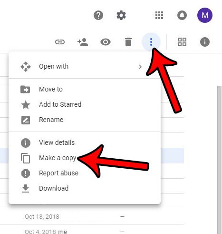
Task: Click the copy pages icon
Action: tap(26, 158)
